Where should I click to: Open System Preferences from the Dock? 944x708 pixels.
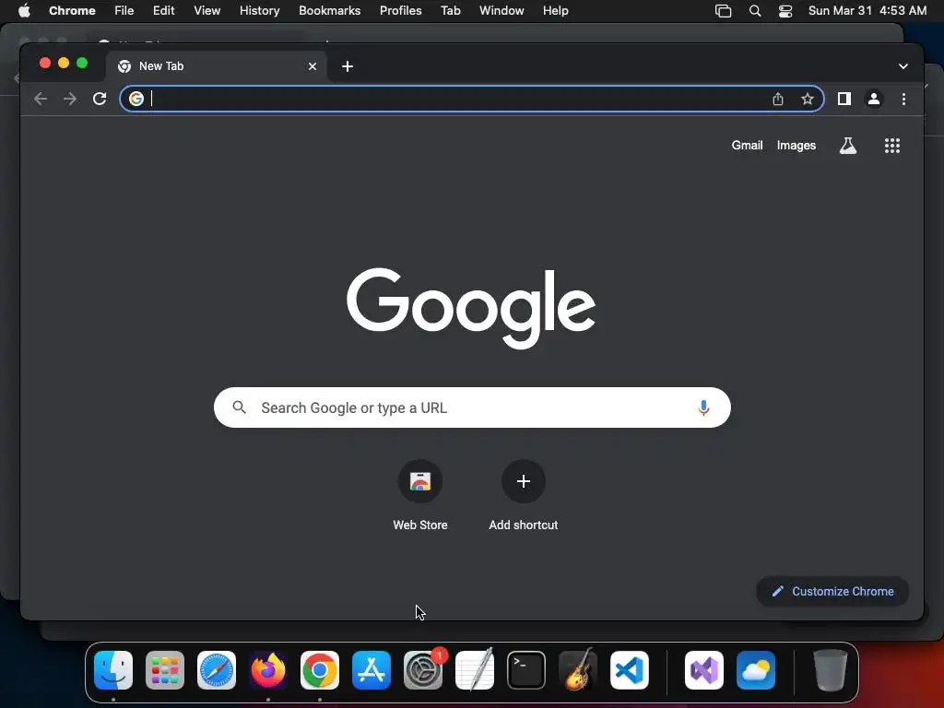click(423, 669)
